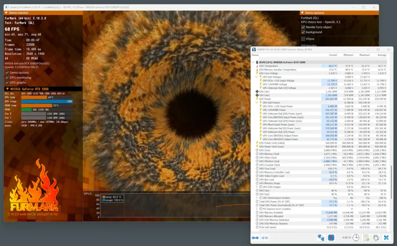
Task: Select the Total GPU Power [% of TDP] row
Action: point(321,202)
